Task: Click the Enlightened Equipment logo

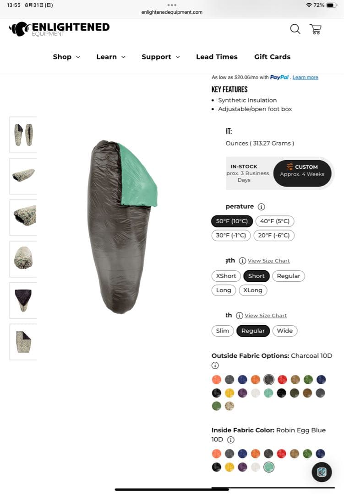Action: (x=60, y=29)
